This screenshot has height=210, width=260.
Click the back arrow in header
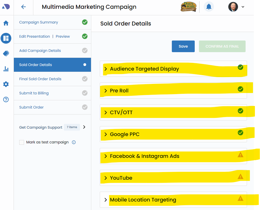coord(23,7)
